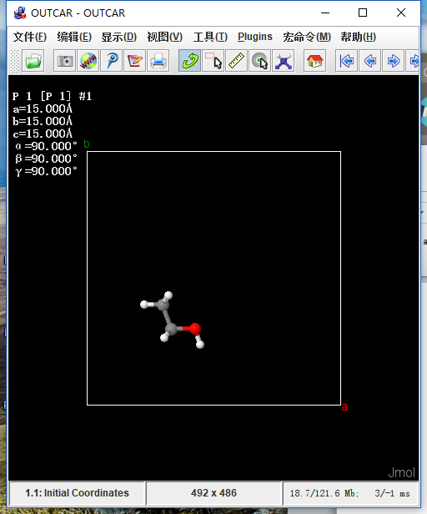The height and width of the screenshot is (514, 427).
Task: Choose the center-on-atom target tool
Action: 260,61
